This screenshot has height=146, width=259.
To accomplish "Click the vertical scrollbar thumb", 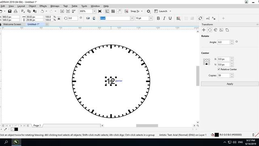I will tap(198, 76).
